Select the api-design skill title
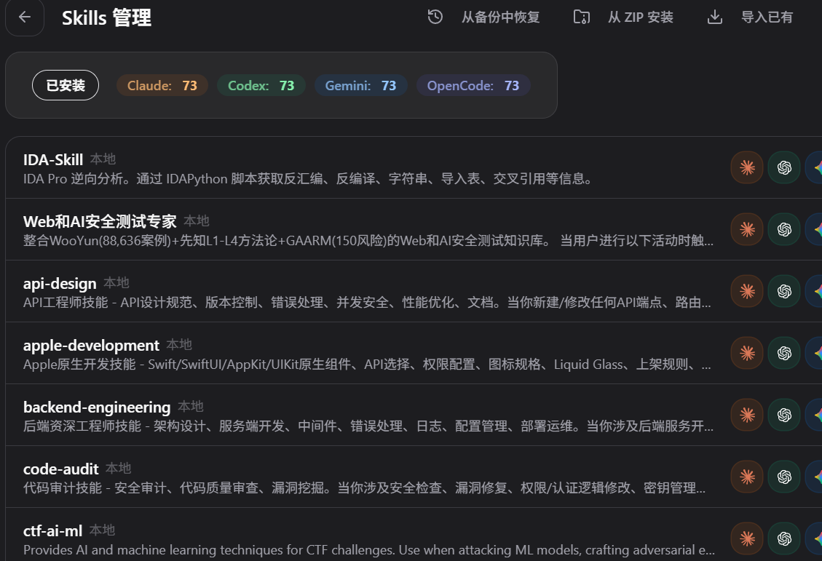Image resolution: width=822 pixels, height=561 pixels. 60,283
